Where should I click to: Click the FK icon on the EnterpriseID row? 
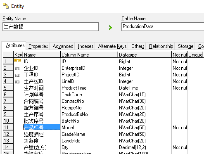17,69
